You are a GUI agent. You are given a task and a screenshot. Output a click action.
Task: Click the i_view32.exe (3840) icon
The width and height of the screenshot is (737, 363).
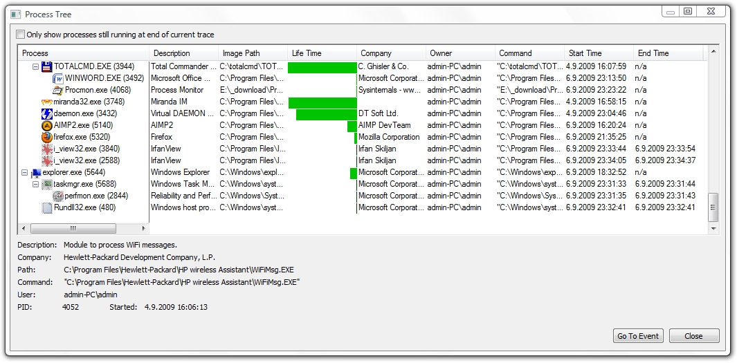(46, 149)
